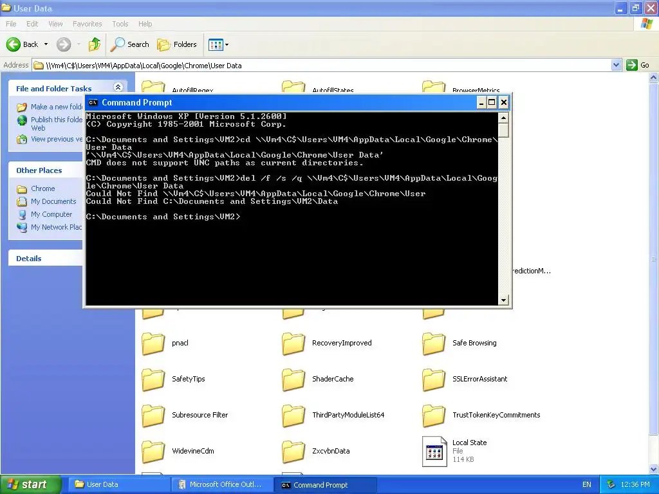Click Make a new folder link
This screenshot has width=659, height=494.
point(57,107)
